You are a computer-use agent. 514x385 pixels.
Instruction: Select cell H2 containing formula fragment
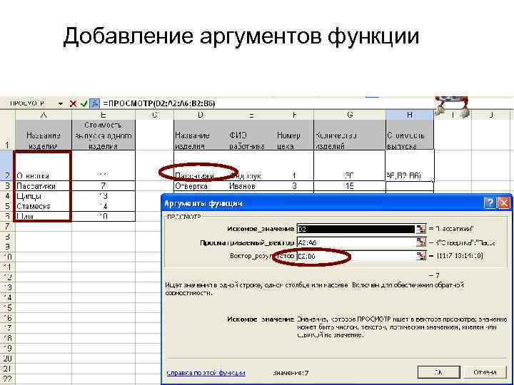pyautogui.click(x=410, y=165)
